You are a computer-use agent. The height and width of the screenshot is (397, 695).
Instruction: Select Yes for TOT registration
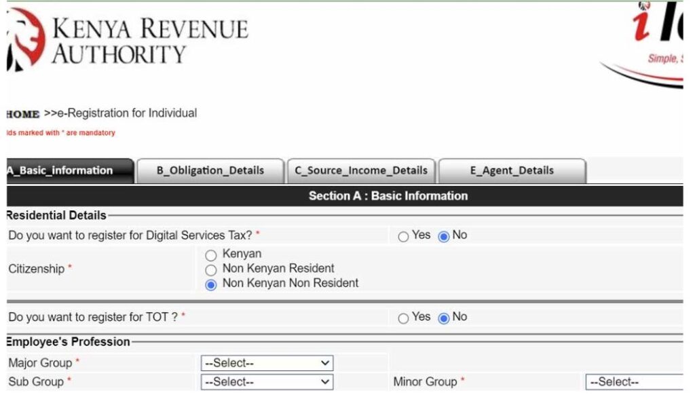[404, 318]
